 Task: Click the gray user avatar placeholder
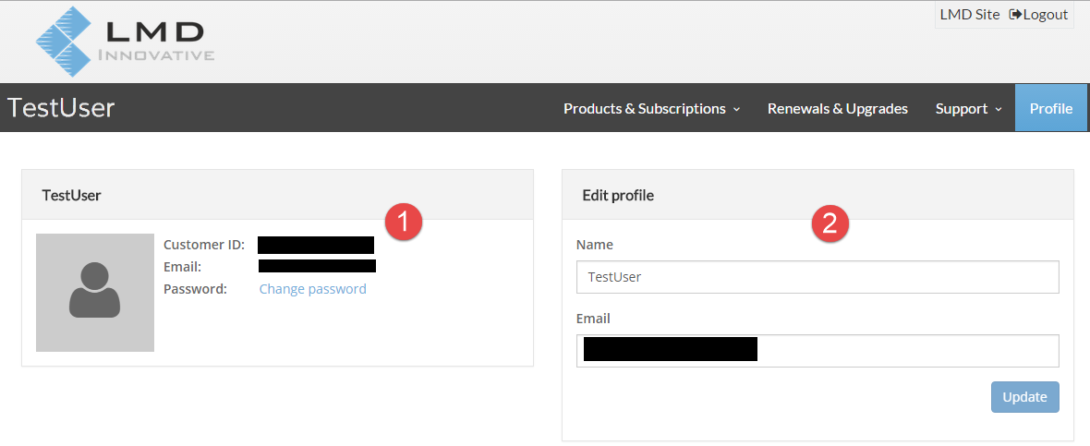(x=95, y=292)
